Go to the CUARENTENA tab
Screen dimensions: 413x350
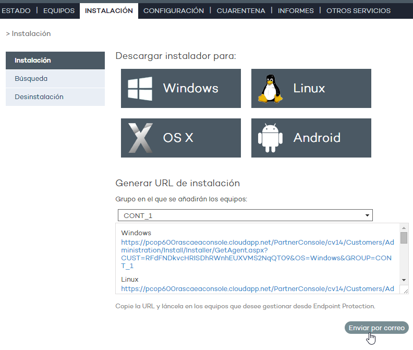241,11
